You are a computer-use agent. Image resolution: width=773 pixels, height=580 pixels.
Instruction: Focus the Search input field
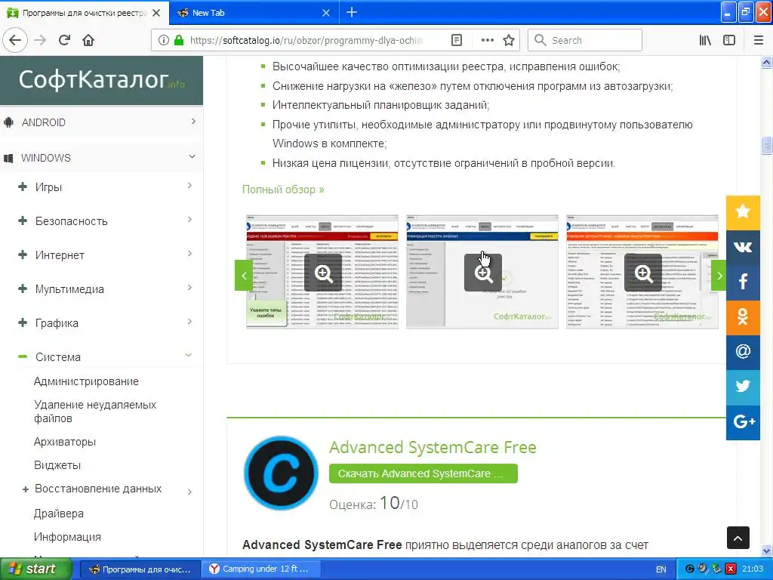coord(585,40)
